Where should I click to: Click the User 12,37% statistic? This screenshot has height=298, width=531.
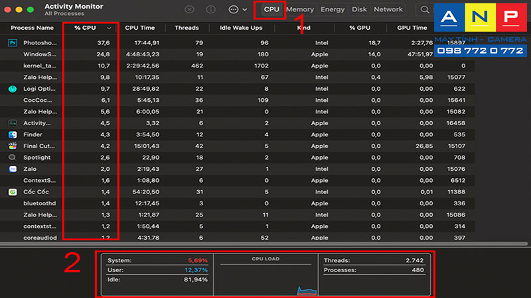tap(157, 270)
